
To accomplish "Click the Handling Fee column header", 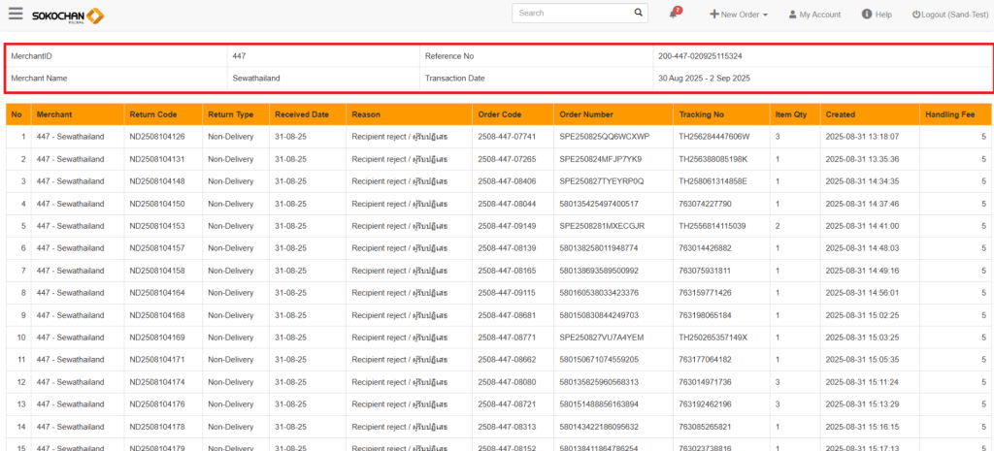I will tap(948, 114).
